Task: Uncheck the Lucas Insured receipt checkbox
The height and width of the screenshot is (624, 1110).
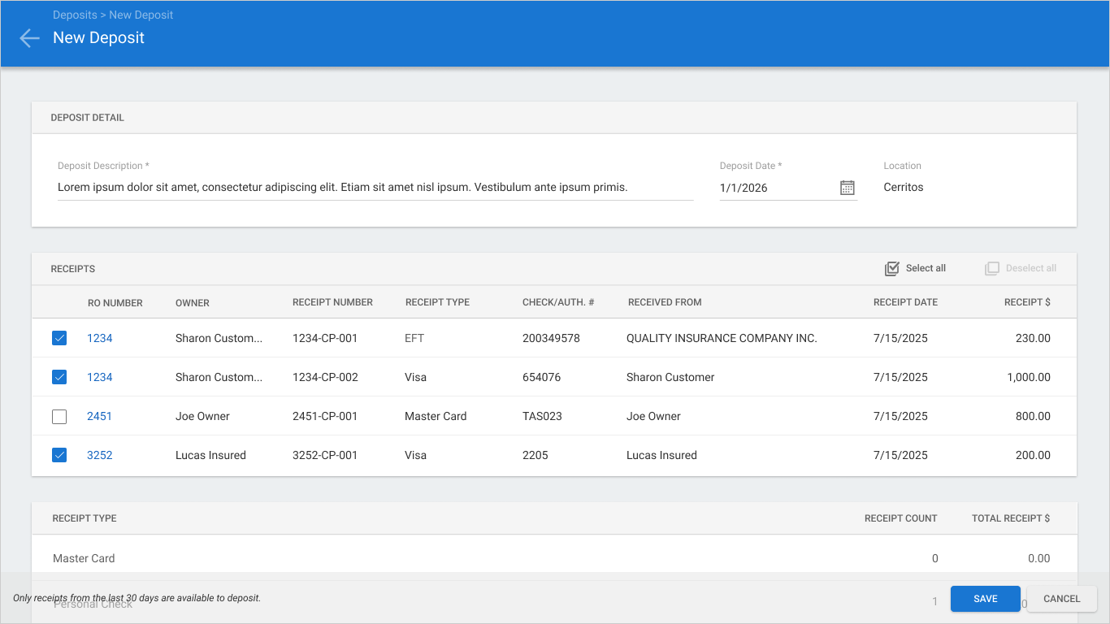Action: pos(59,455)
